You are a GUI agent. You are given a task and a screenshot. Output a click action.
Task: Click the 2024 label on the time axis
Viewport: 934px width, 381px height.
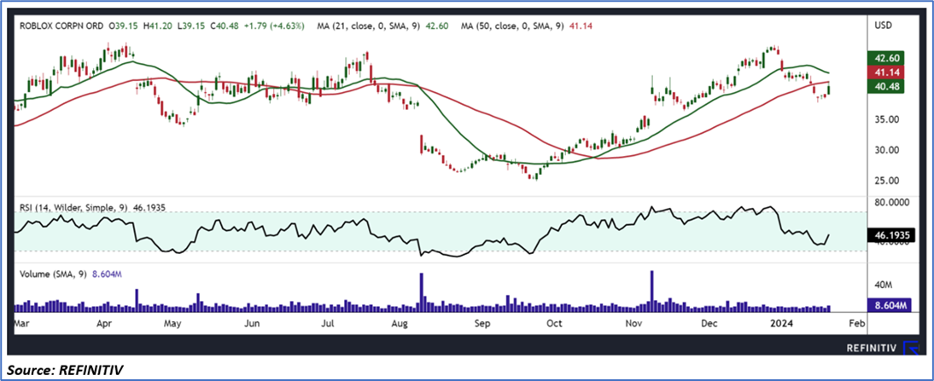coord(779,323)
